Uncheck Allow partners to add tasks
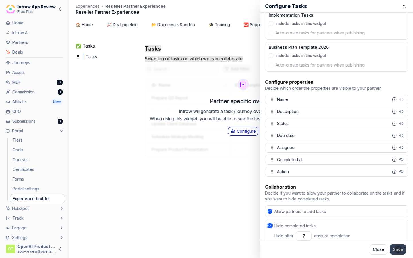This screenshot has width=413, height=258. (270, 211)
